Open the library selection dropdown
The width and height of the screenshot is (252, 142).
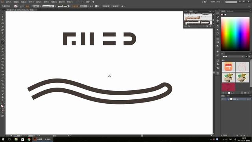[233, 56]
